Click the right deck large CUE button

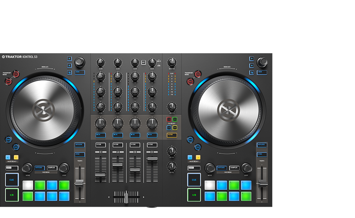tap(194, 180)
